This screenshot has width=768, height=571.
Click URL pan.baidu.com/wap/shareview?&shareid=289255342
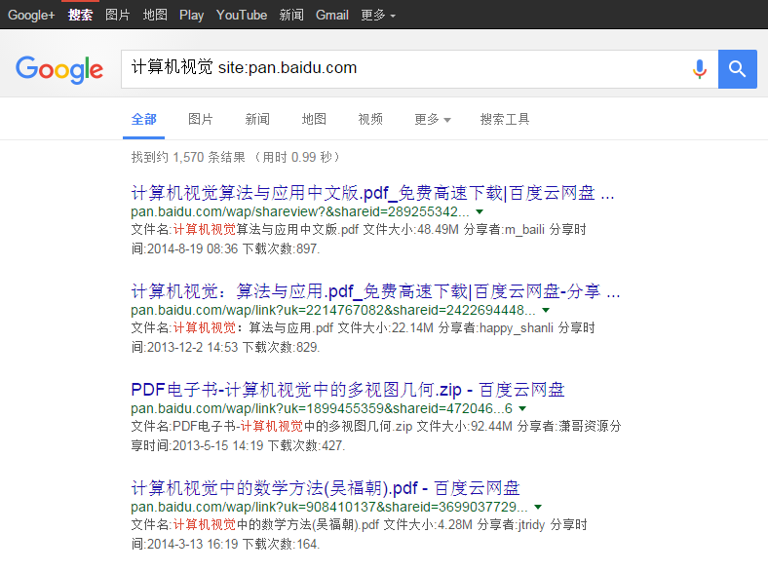click(x=300, y=212)
